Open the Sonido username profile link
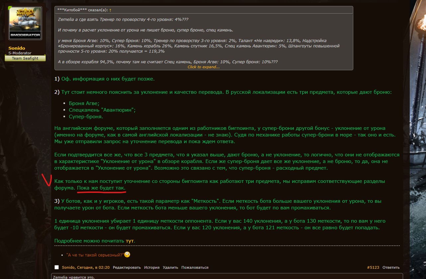The image size is (426, 279). tap(17, 48)
